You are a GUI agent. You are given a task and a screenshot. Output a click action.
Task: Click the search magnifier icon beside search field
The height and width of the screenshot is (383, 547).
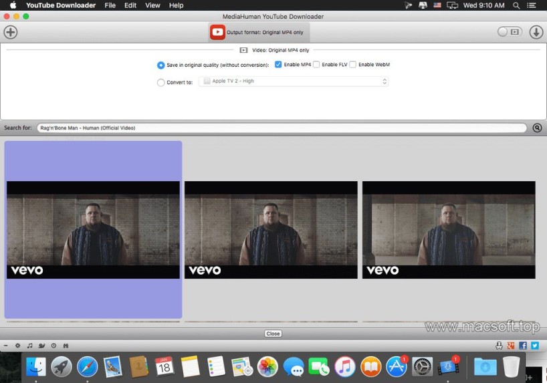point(537,128)
